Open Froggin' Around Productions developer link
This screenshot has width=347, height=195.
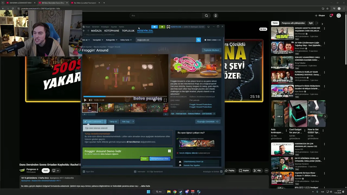point(201,105)
